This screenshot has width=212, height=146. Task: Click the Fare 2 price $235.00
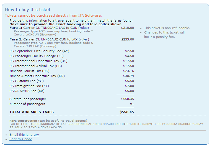pos(128,39)
